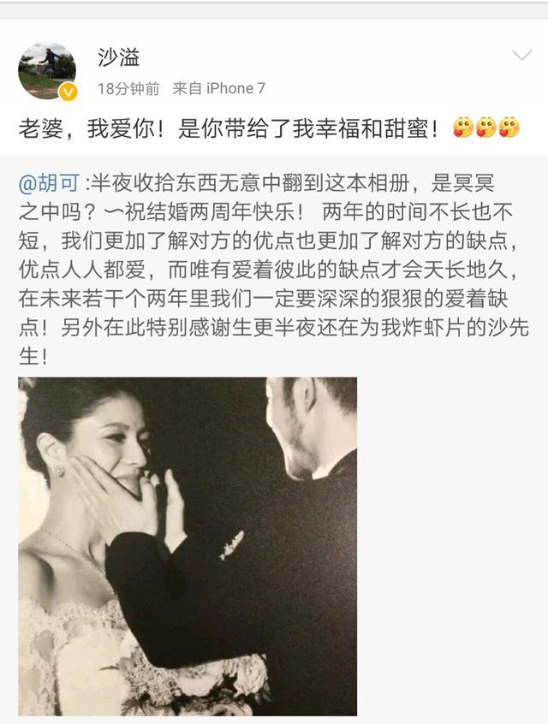The height and width of the screenshot is (724, 548).
Task: Tap the iPhone 7 source label
Action: pyautogui.click(x=235, y=88)
